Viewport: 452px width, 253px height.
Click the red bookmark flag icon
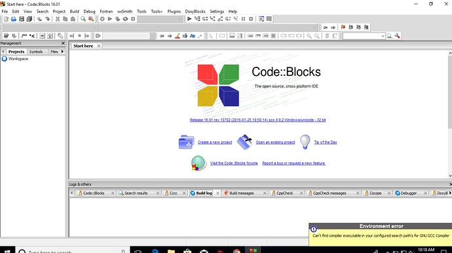(x=343, y=27)
